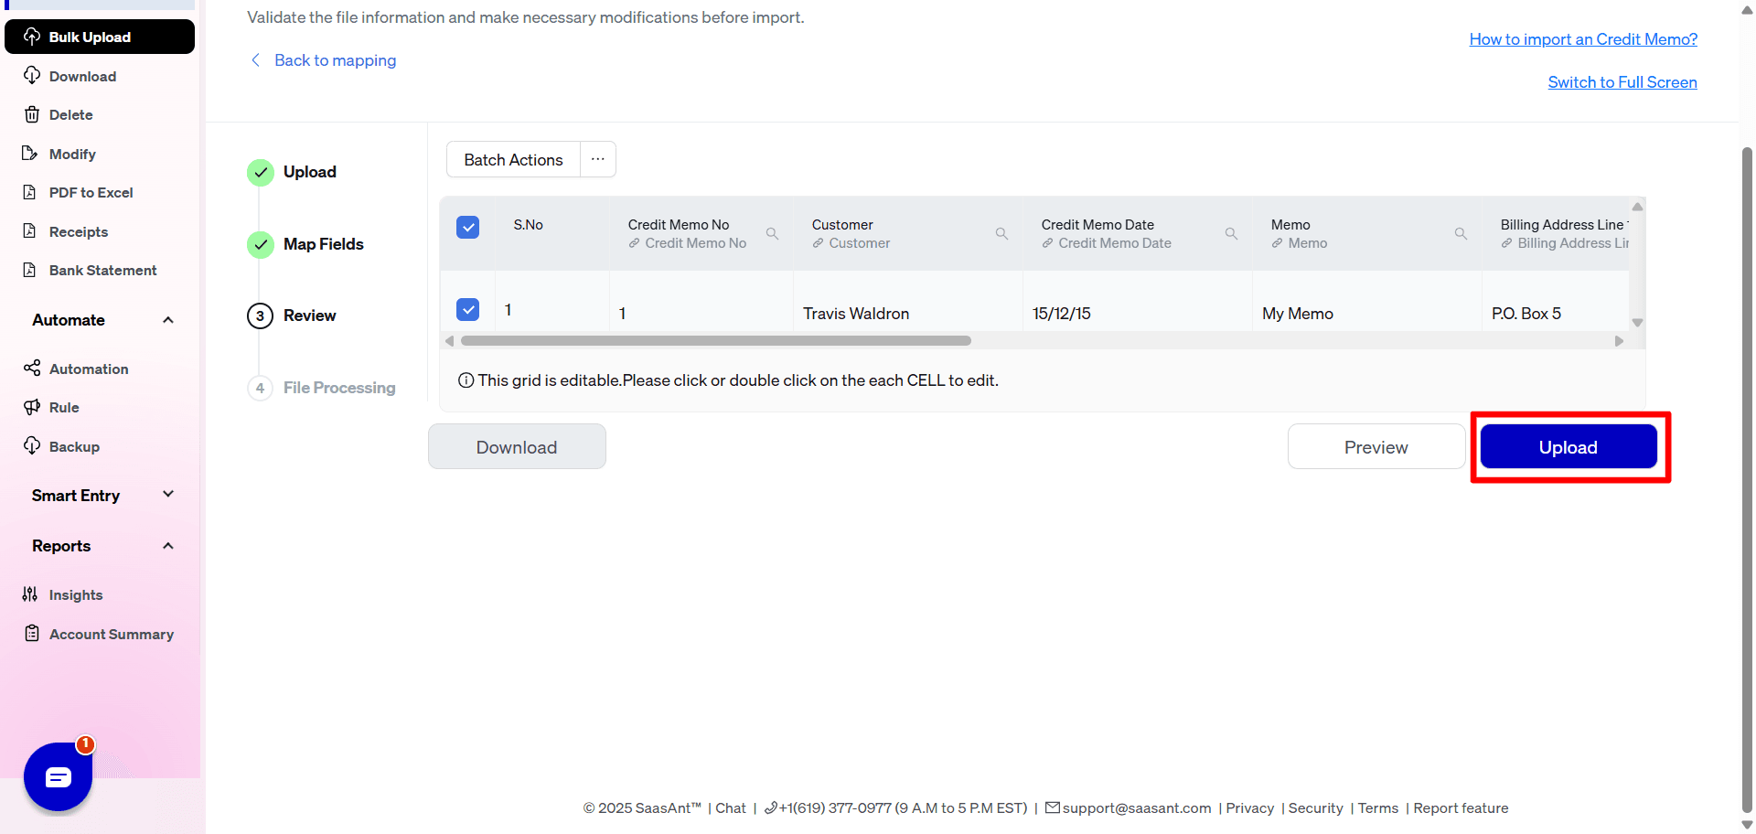Collapse the Reports section chevron

tap(168, 546)
